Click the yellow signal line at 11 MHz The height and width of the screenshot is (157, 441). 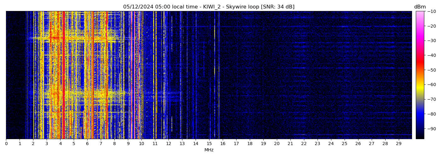point(156,75)
